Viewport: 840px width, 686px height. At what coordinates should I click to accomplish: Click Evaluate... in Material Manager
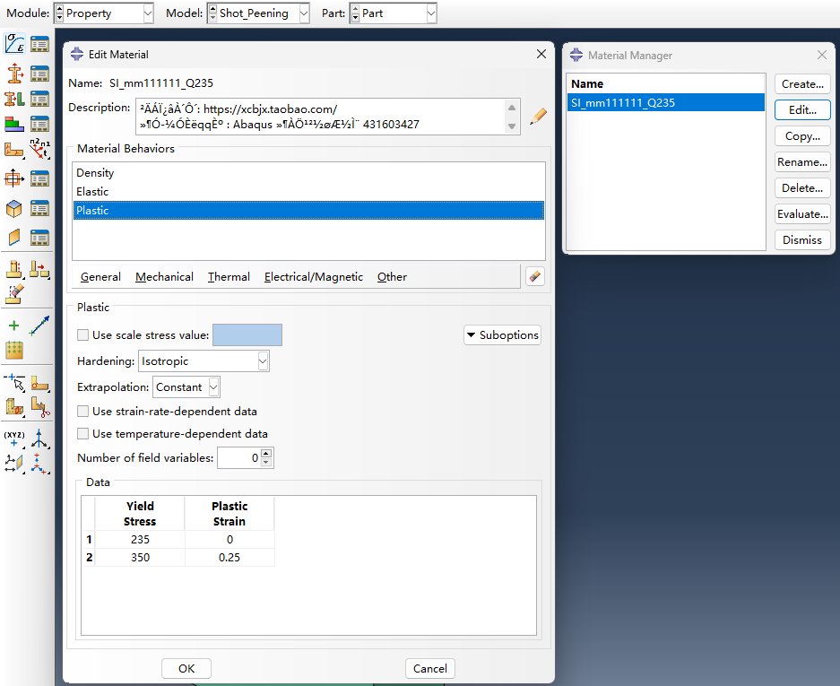[x=802, y=213]
